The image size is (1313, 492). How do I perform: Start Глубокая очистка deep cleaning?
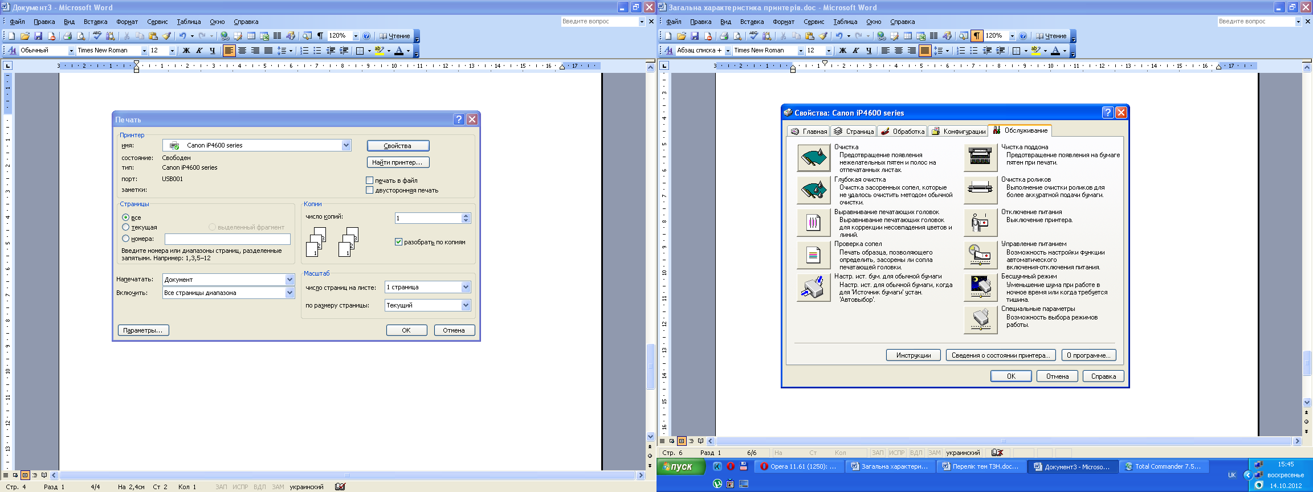[x=813, y=190]
